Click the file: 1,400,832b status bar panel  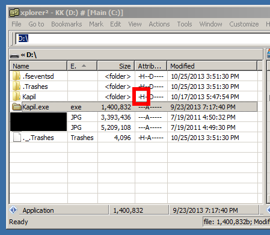[236, 222]
